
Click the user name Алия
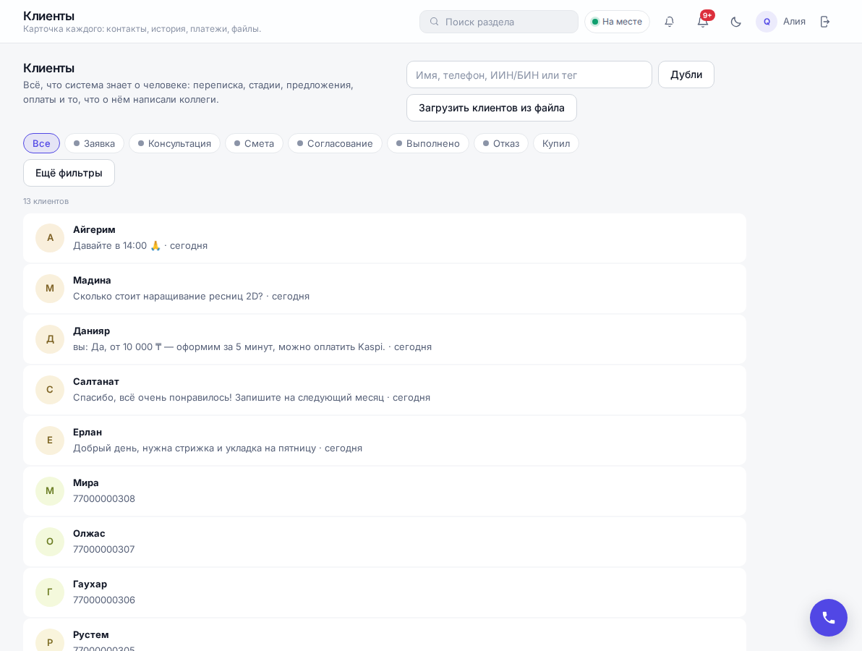[794, 22]
